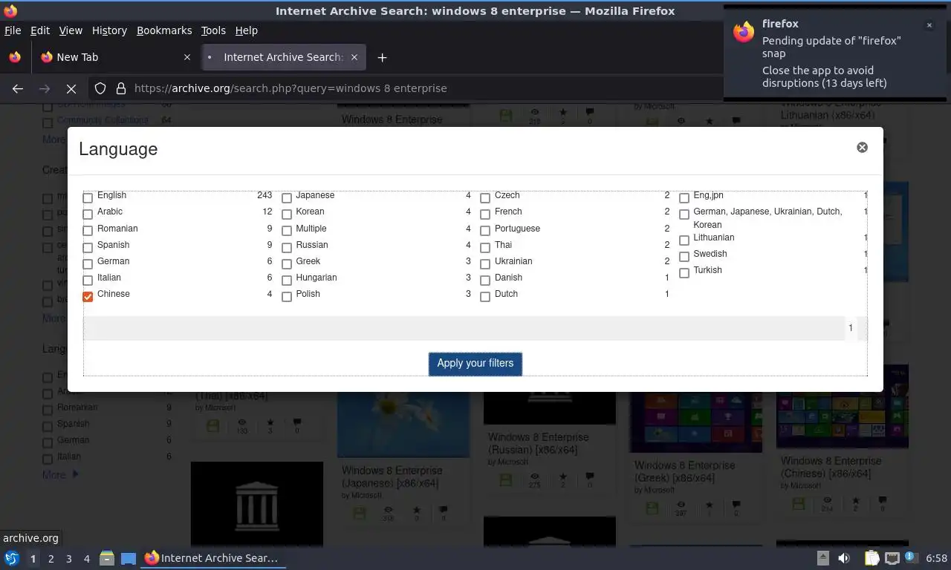Viewport: 951px width, 570px height.
Task: Open the File menu
Action: coord(13,30)
